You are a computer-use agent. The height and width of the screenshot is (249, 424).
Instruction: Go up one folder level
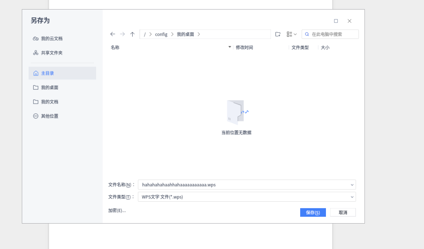[x=132, y=34]
